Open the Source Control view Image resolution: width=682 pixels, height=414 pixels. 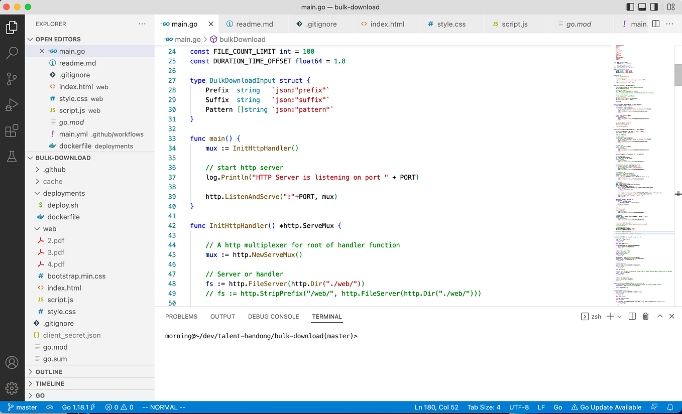pos(12,79)
